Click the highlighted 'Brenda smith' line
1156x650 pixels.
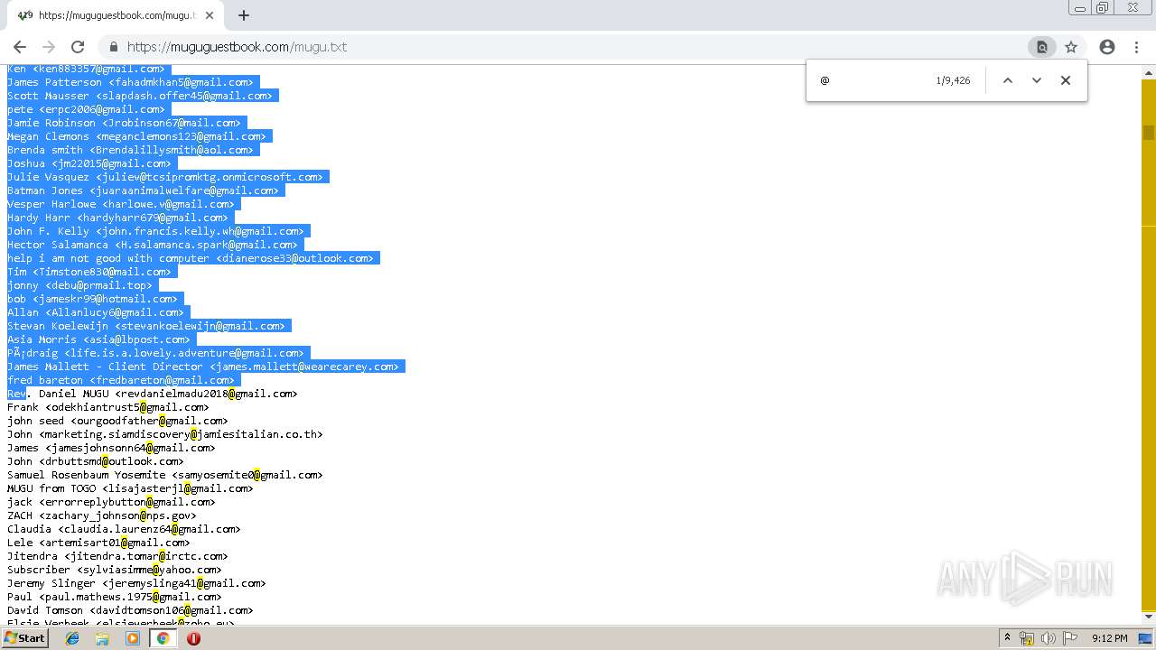[x=134, y=150]
